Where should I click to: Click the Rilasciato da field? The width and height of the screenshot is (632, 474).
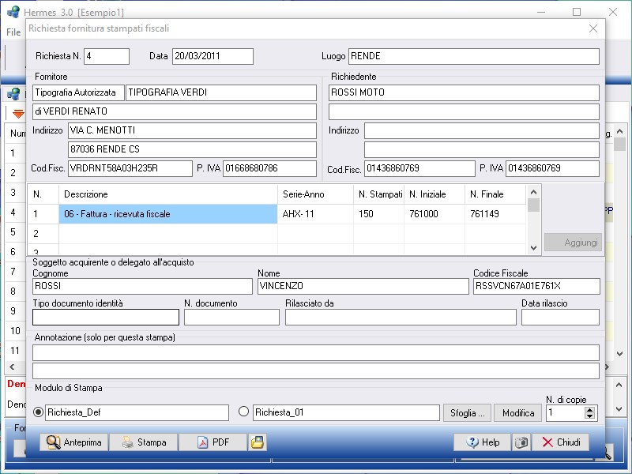coord(401,318)
